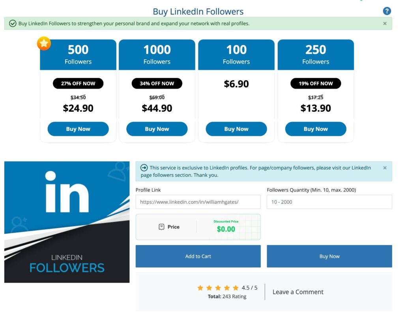Click the 27% OFF NOW badge
This screenshot has height=319, width=404.
tap(78, 83)
